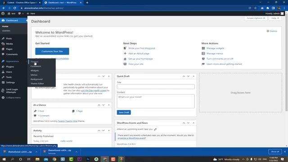The width and height of the screenshot is (288, 162).
Task: Click the WordPress logo in admin bar
Action: coord(3,13)
